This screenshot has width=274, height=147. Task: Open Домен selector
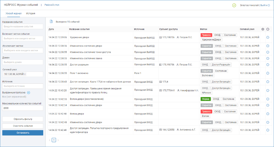23,62
